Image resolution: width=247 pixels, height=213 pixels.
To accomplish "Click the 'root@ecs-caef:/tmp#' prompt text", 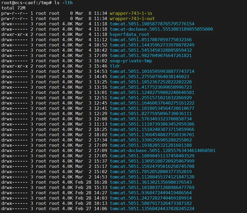I will (26, 3).
